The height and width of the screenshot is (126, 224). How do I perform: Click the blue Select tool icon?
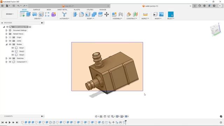[x=171, y=14]
